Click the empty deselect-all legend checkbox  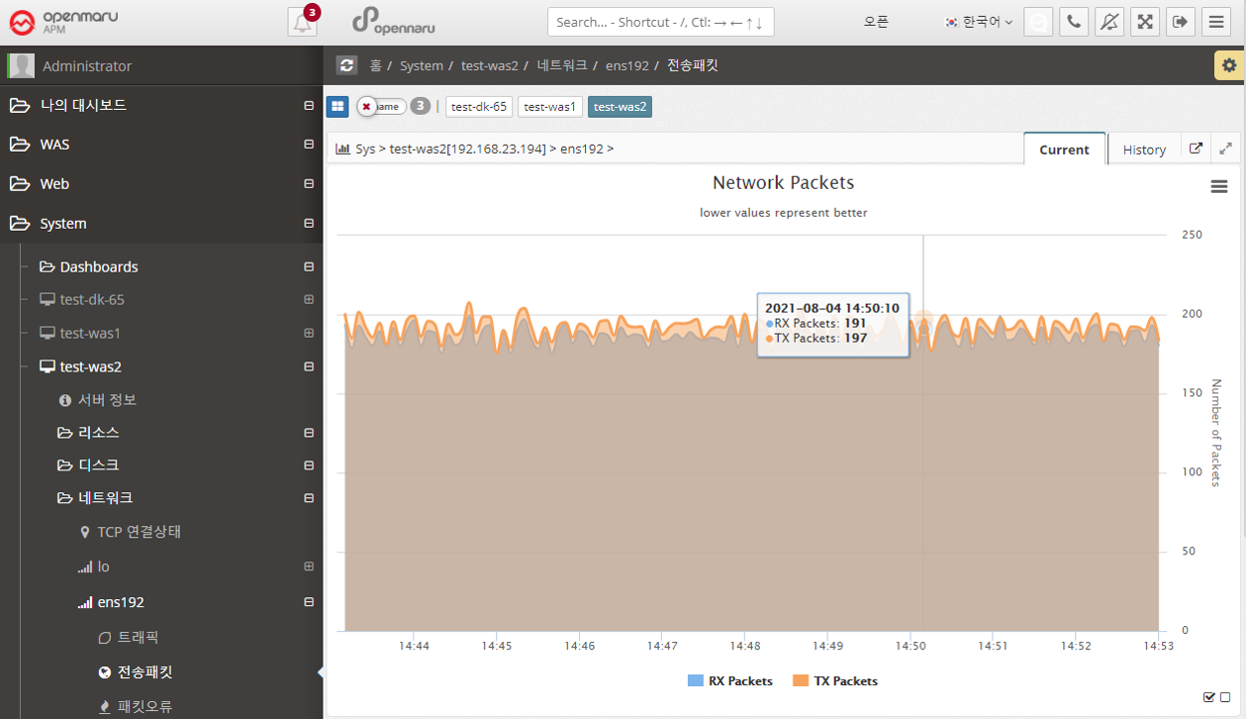click(1225, 697)
